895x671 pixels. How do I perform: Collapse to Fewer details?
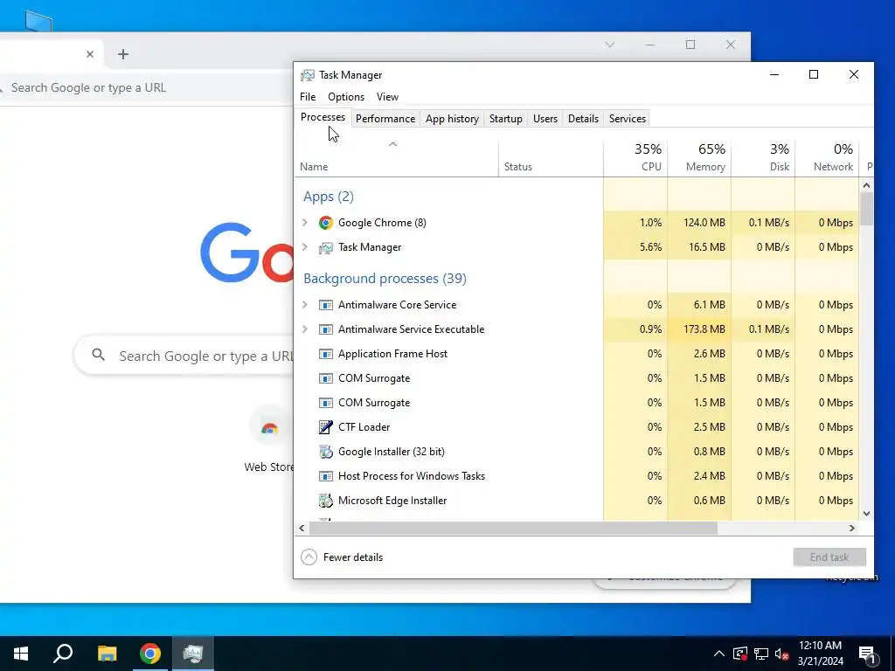point(342,557)
